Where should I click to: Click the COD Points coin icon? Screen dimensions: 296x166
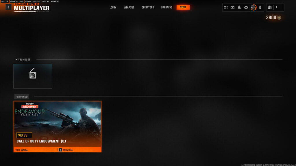coord(279,18)
